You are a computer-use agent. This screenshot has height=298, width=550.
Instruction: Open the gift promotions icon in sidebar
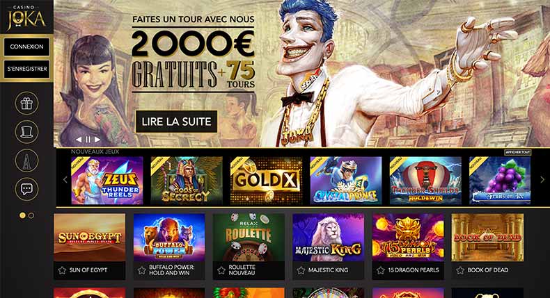pos(26,104)
